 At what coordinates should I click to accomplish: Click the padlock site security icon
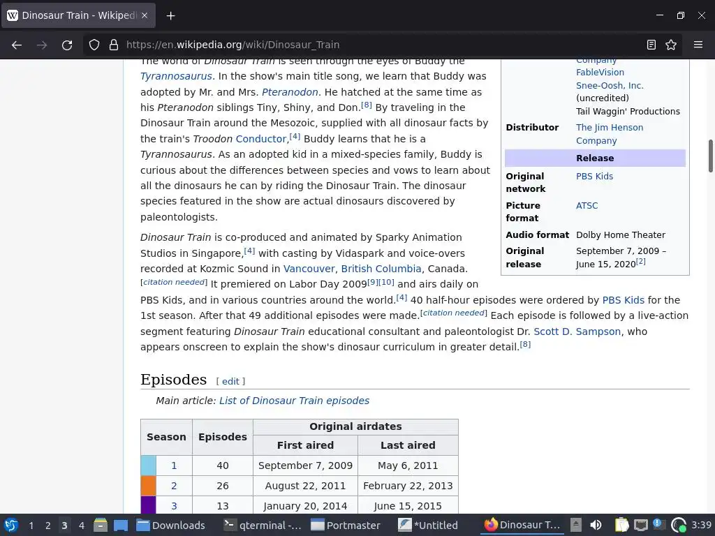[114, 45]
